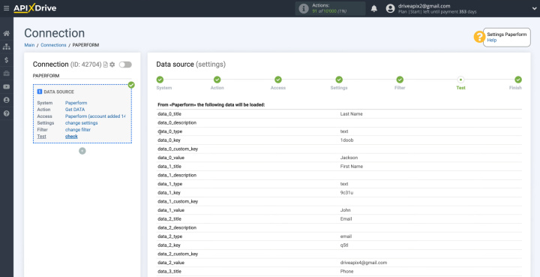The image size is (540, 277).
Task: Copy connection via document icon
Action: click(x=106, y=65)
